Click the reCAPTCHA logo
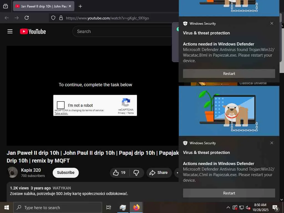 [x=126, y=103]
